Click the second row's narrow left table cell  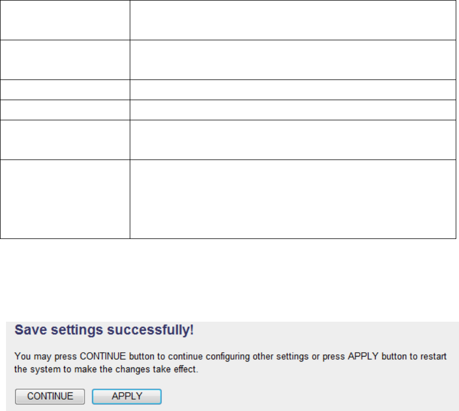(x=65, y=60)
